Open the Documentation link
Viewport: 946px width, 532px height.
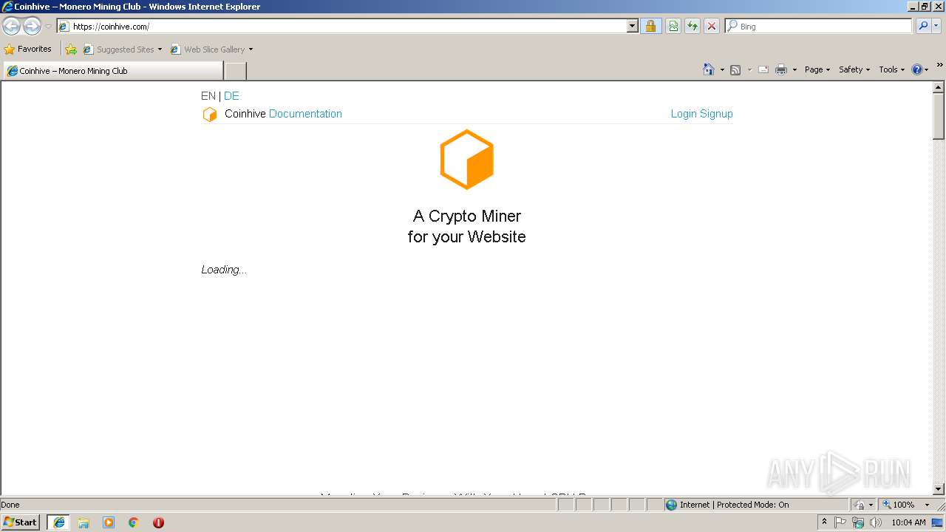tap(305, 114)
